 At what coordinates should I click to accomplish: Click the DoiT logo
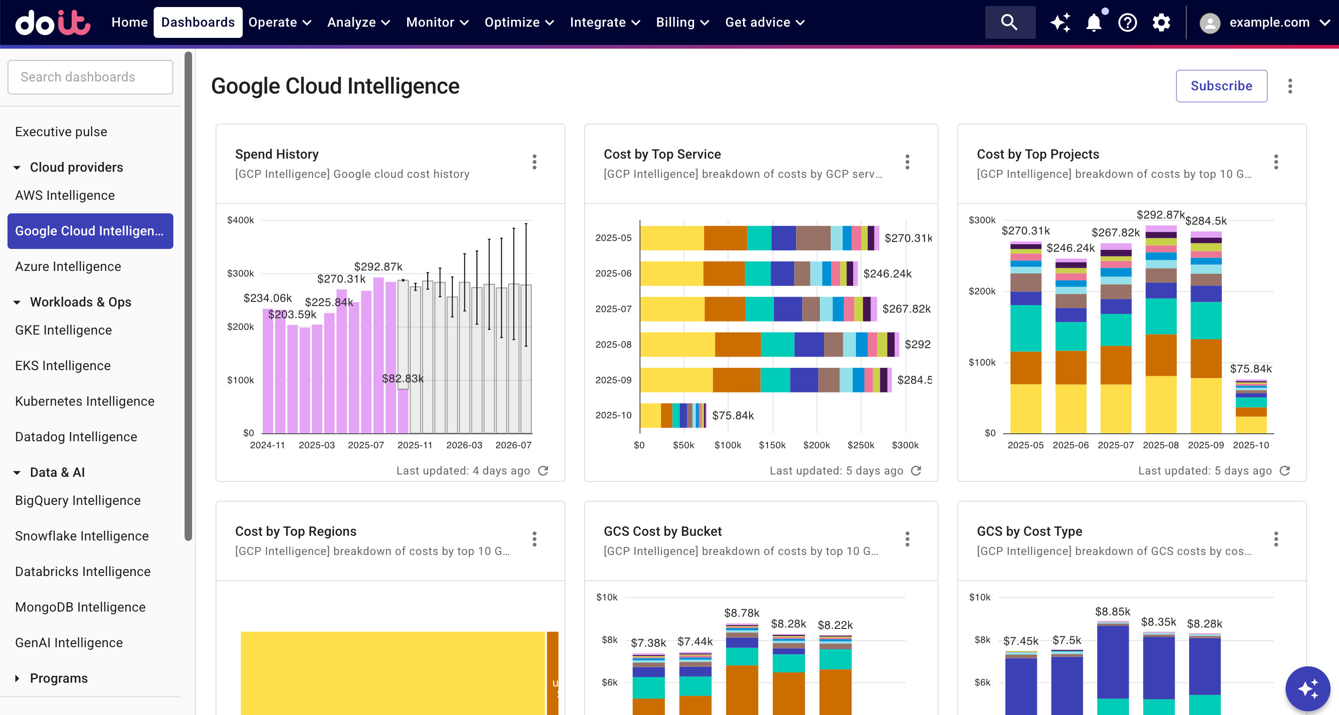pyautogui.click(x=52, y=22)
